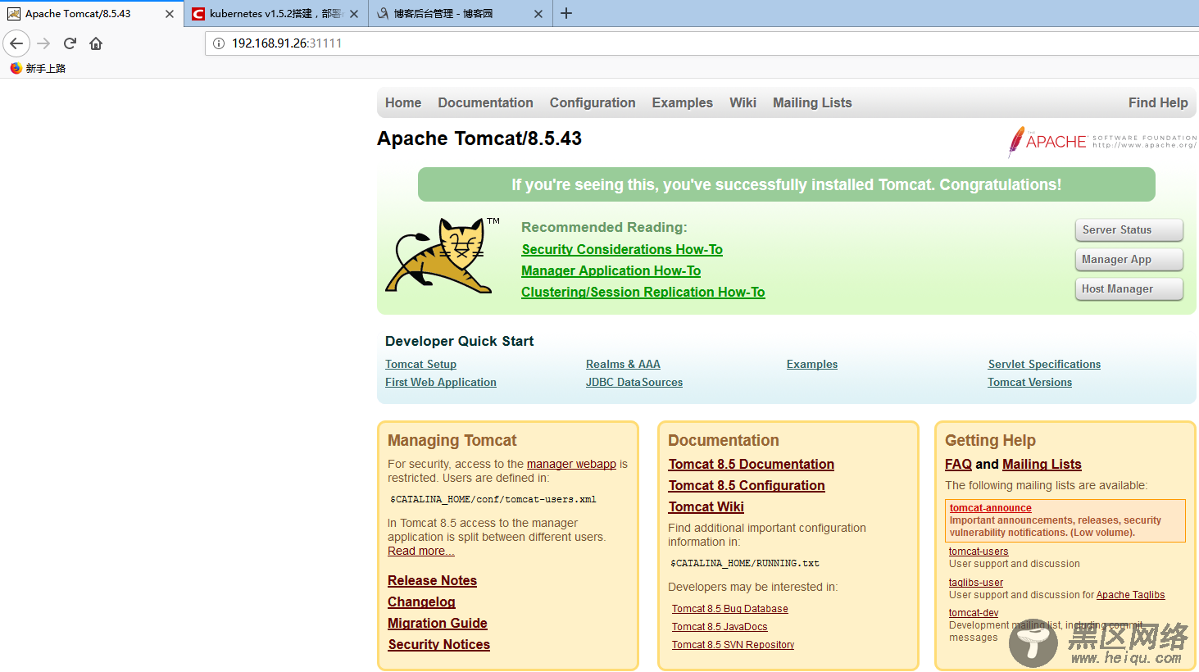The width and height of the screenshot is (1199, 672).
Task: Close the Apache Tomcat/8.5.43 tab
Action: click(x=170, y=14)
